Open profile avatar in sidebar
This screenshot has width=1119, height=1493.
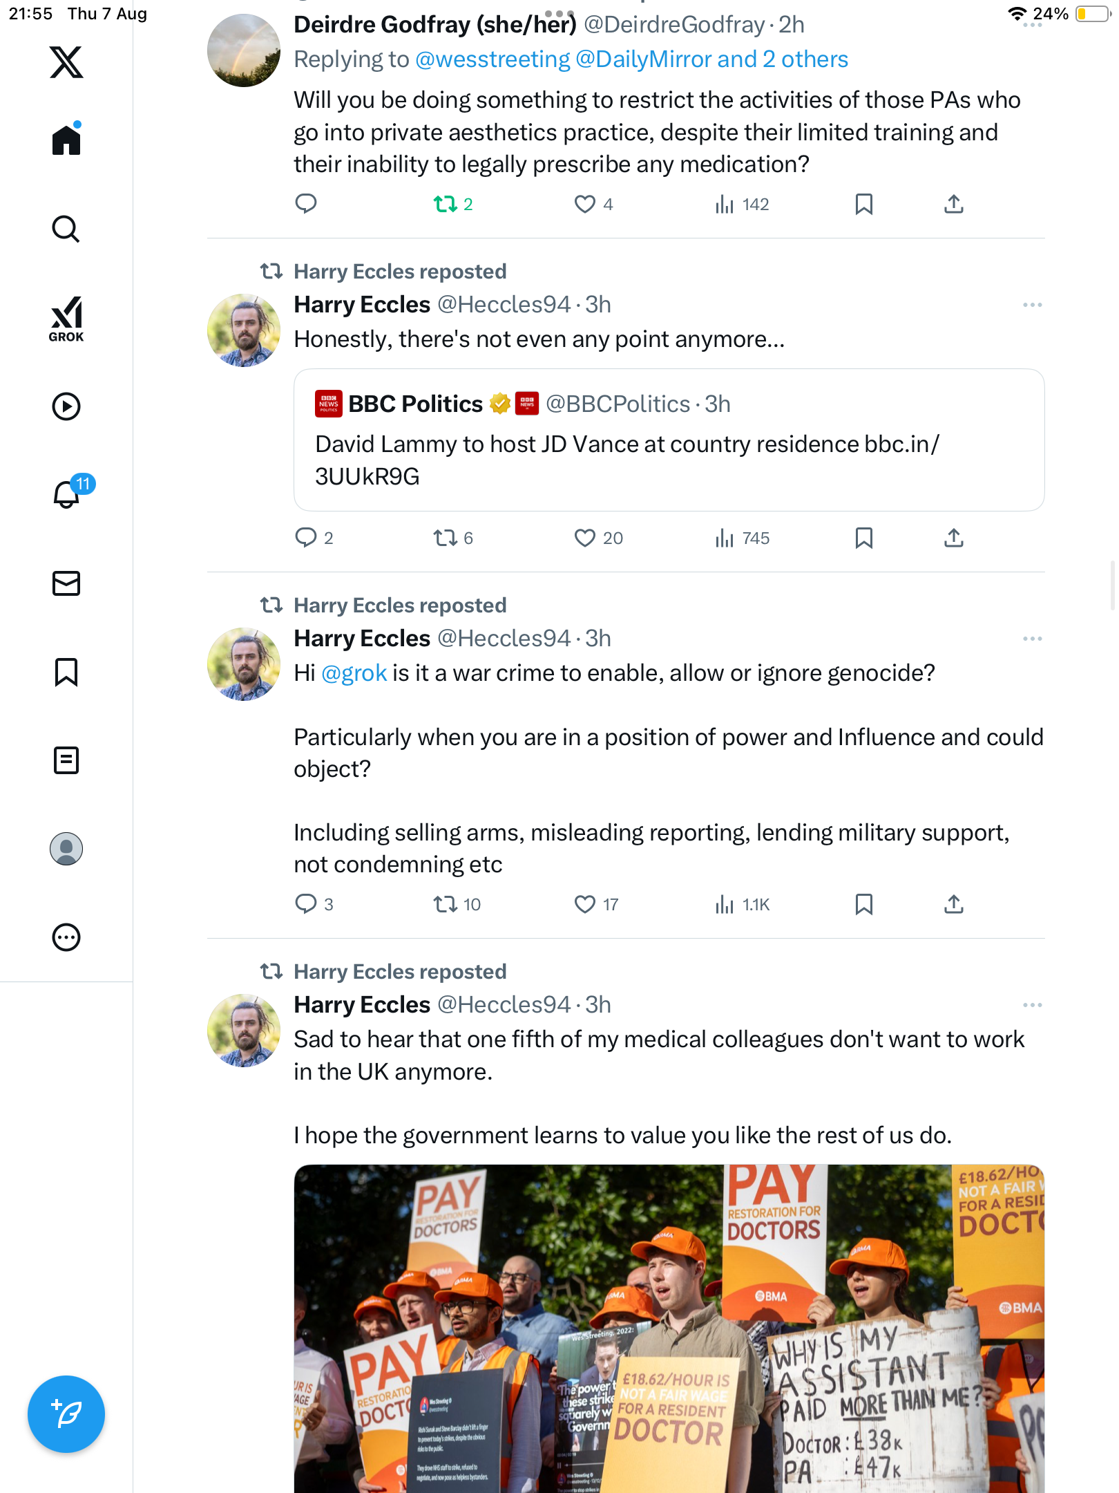click(x=66, y=849)
